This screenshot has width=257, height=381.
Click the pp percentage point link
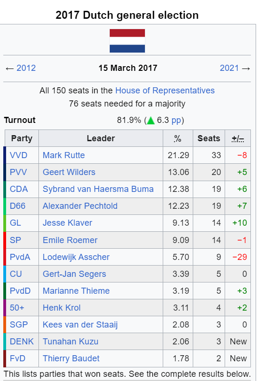tap(176, 120)
